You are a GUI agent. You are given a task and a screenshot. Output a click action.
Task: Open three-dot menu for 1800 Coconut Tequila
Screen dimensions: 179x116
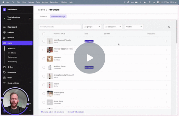166,41
